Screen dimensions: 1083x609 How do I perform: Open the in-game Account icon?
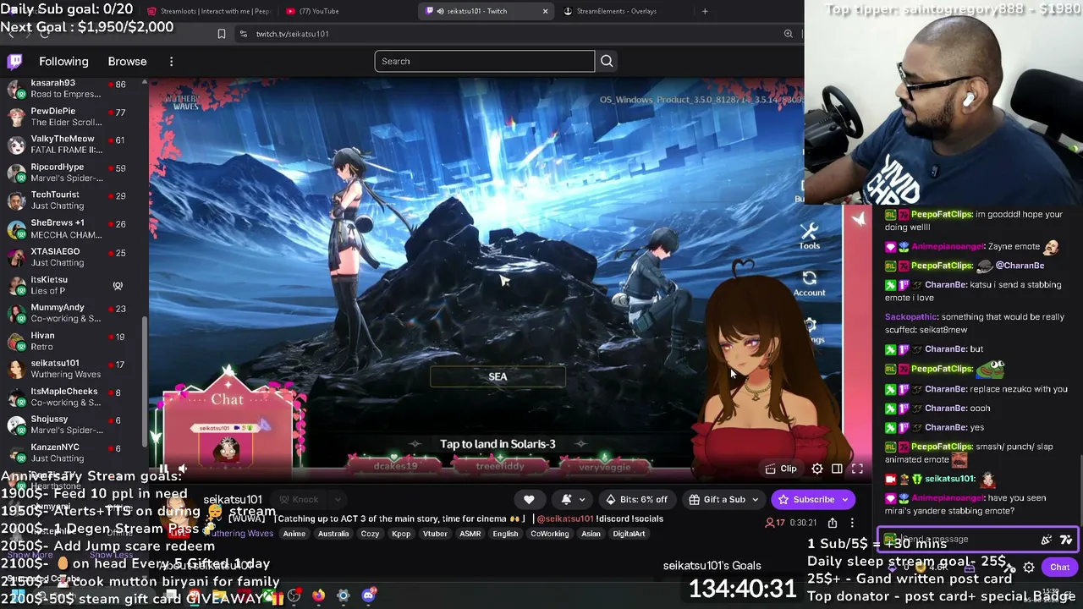coord(810,283)
